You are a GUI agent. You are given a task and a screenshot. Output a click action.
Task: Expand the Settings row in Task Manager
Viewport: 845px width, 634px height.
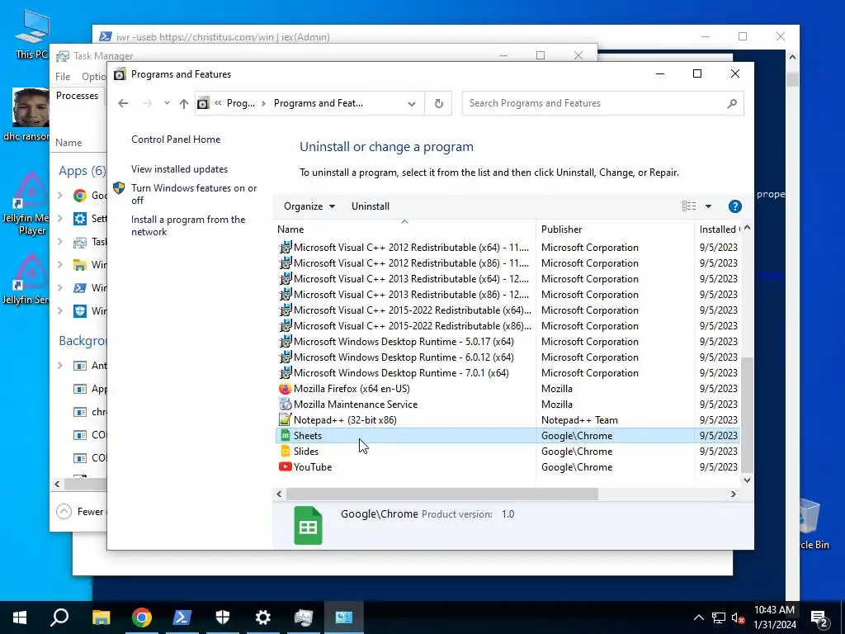pos(60,218)
